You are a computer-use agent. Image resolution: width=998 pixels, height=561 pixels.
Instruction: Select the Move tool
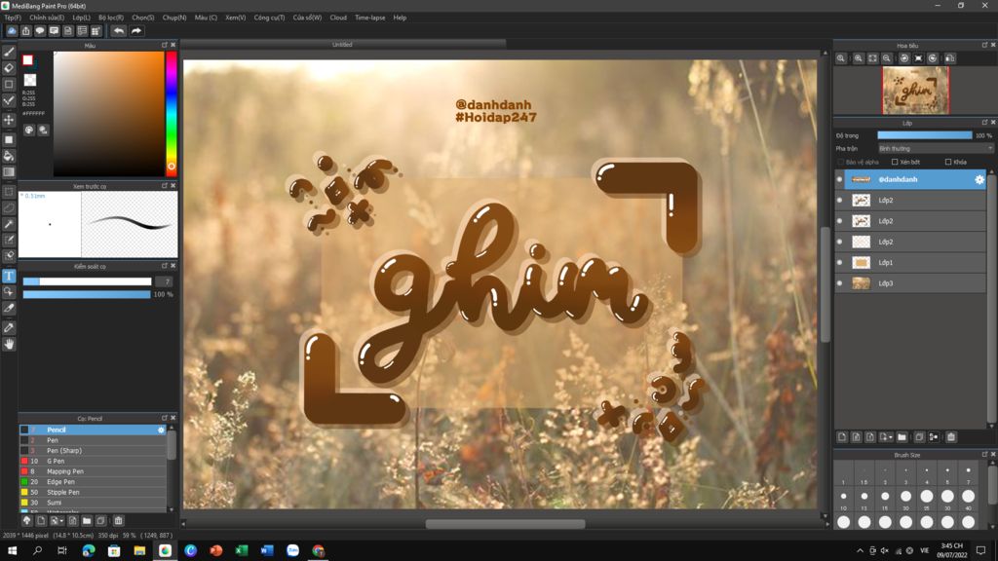[x=9, y=120]
